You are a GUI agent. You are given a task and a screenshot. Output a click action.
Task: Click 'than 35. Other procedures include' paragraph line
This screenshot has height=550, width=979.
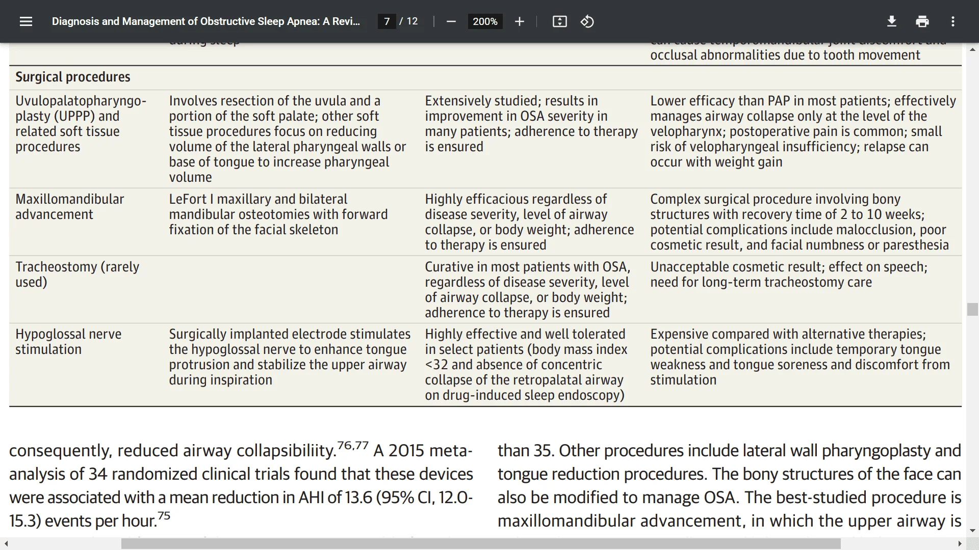729,451
